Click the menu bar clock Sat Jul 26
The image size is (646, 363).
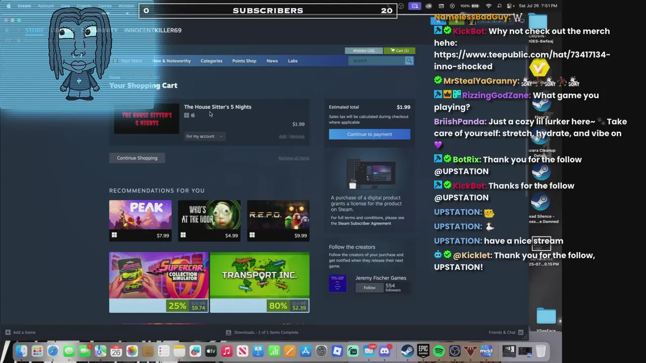pos(538,6)
